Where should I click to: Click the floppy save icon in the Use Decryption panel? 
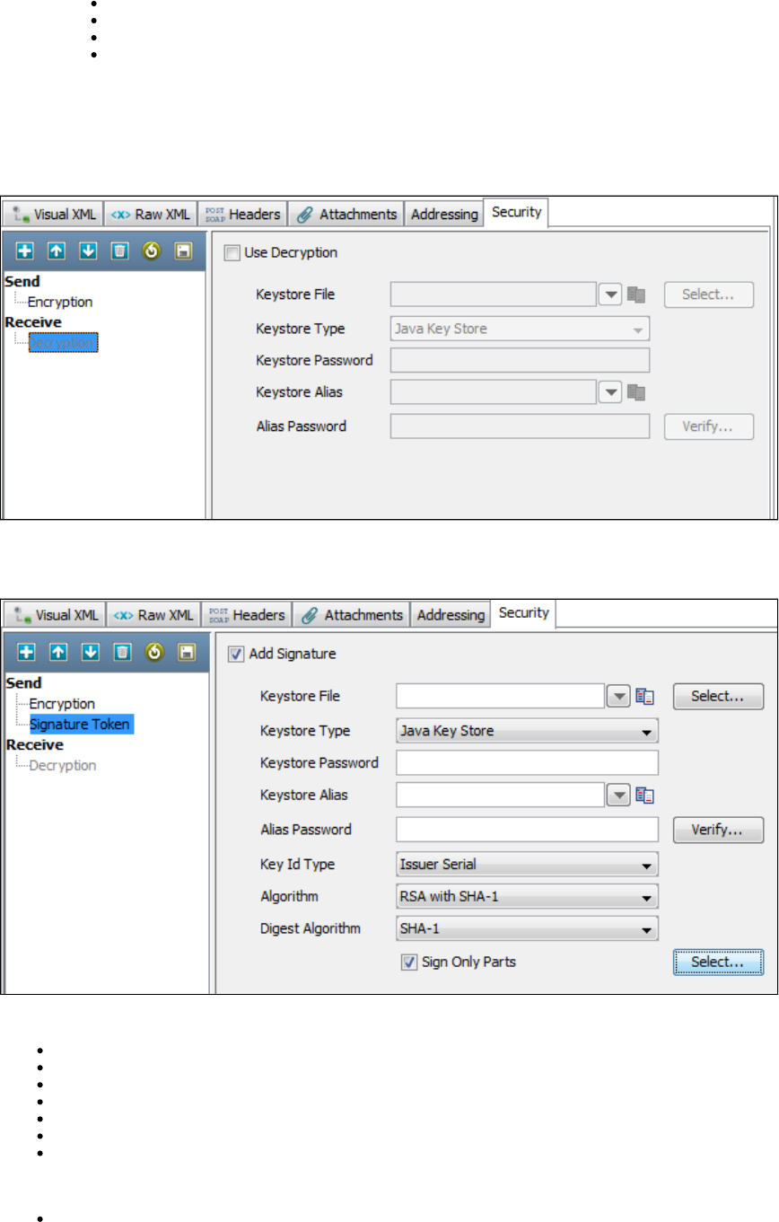point(182,251)
